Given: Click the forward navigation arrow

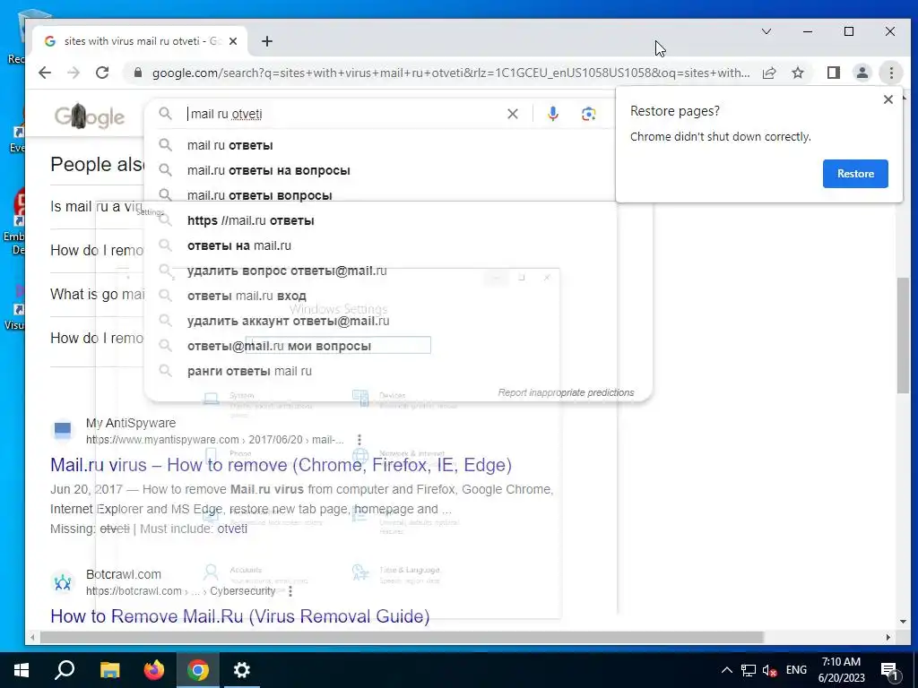Looking at the screenshot, I should click(74, 73).
